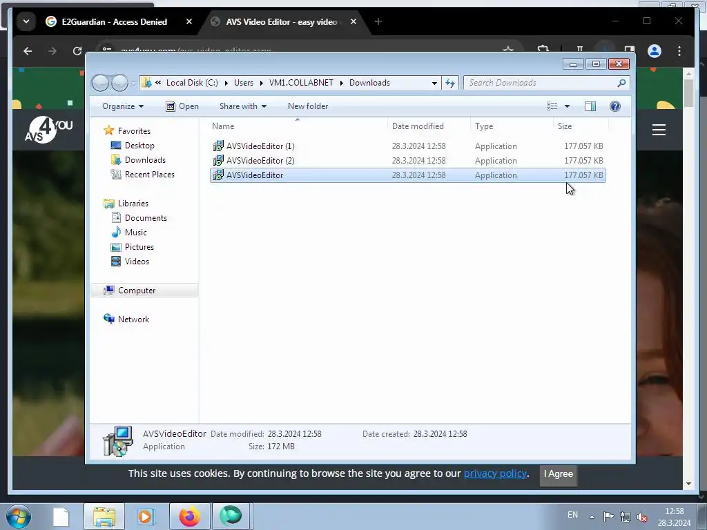
Task: Click Chrome back arrow
Action: pos(28,51)
